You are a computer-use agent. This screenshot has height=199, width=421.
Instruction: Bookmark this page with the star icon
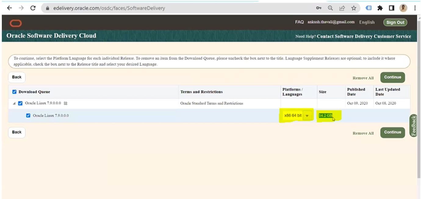point(354,8)
